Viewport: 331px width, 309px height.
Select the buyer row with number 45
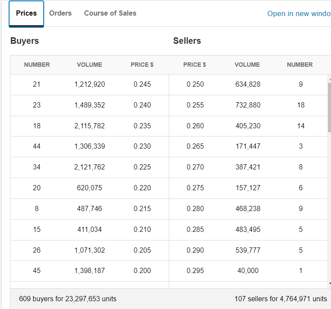point(37,271)
